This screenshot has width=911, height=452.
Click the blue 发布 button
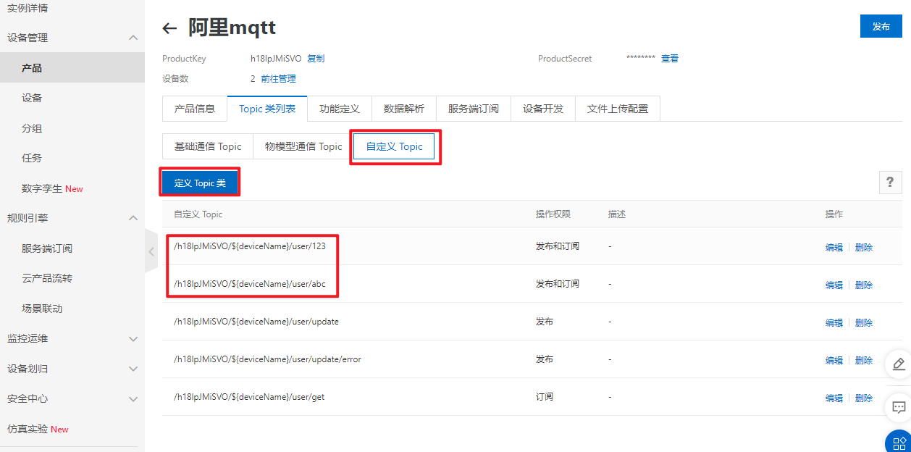pos(881,26)
